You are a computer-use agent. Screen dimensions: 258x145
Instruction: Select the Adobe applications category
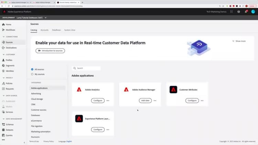click(x=47, y=88)
